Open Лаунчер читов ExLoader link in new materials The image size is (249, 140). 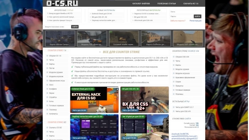[104, 21]
